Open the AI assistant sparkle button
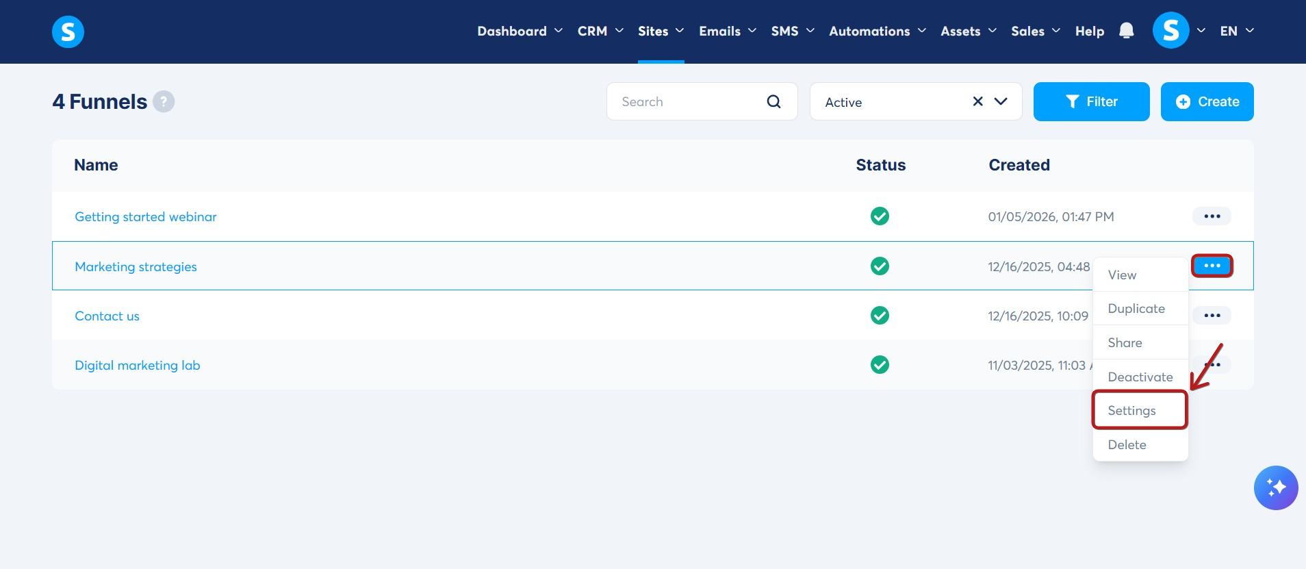This screenshot has height=569, width=1306. pyautogui.click(x=1275, y=488)
